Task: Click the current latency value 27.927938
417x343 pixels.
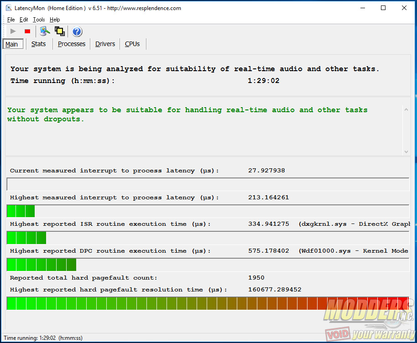Action: click(x=266, y=171)
